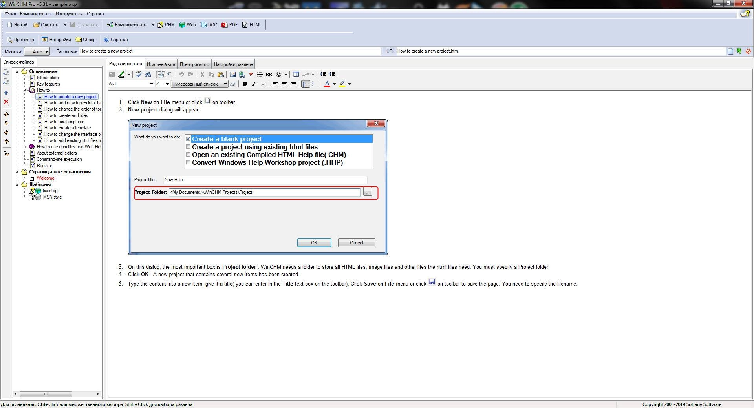Click the increase indent icon
Viewport: 754px width, 408px height.
coord(332,74)
